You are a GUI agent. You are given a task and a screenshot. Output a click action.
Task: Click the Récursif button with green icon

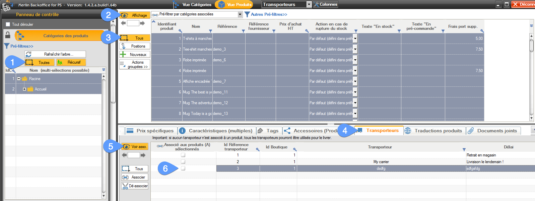tap(71, 62)
